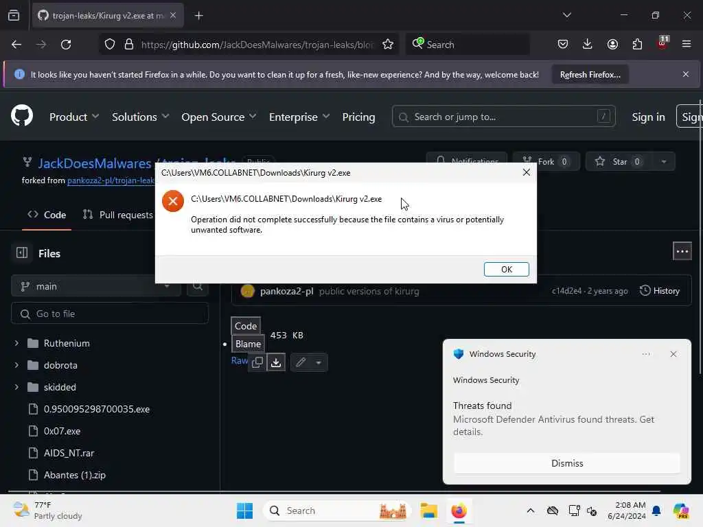Image resolution: width=703 pixels, height=527 pixels.
Task: Fork the repository
Action: tap(546, 162)
